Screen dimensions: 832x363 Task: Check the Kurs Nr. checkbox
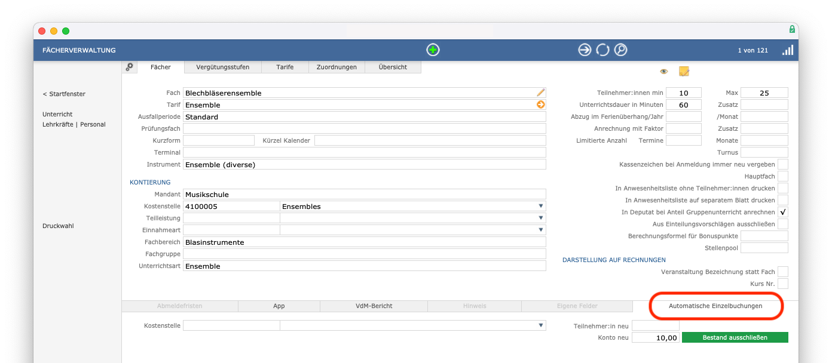(783, 284)
